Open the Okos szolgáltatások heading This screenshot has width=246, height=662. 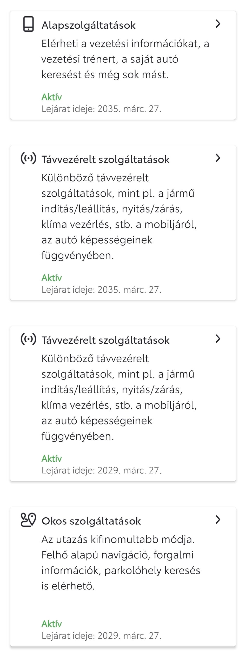point(91,521)
